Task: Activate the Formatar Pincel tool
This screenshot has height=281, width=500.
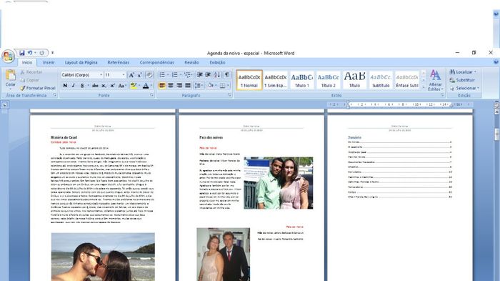Action: click(x=37, y=88)
